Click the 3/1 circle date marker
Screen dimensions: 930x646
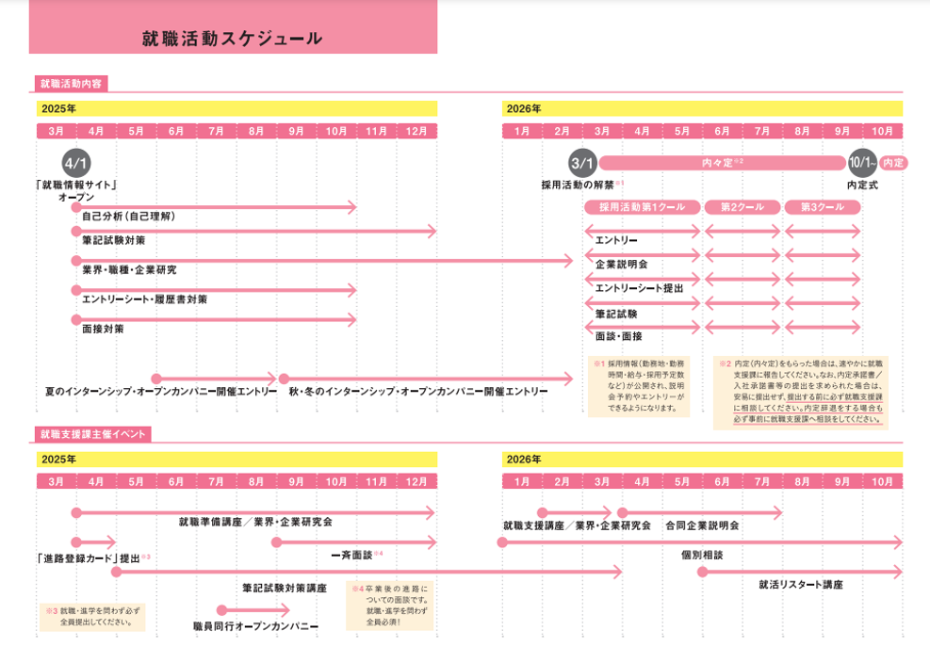tap(583, 163)
